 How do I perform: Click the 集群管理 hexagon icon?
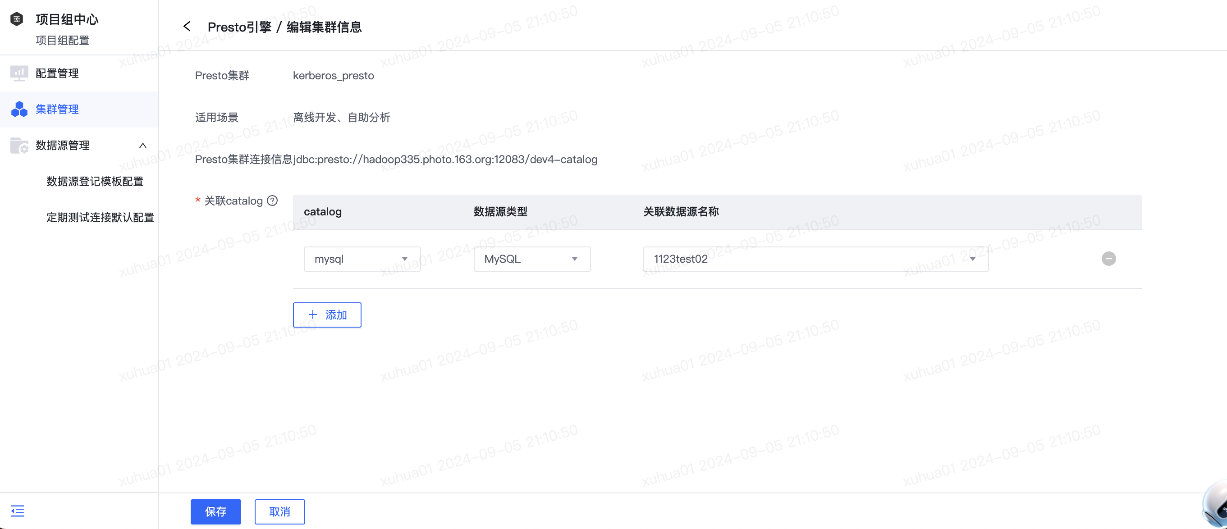coord(19,109)
